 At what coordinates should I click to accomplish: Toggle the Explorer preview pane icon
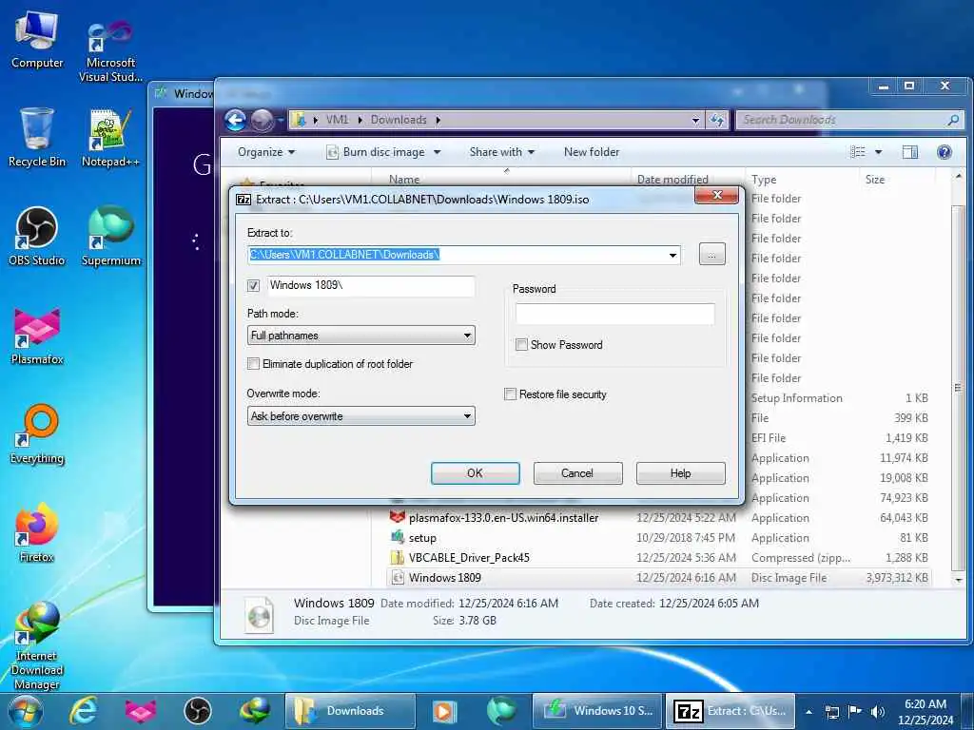pyautogui.click(x=910, y=152)
